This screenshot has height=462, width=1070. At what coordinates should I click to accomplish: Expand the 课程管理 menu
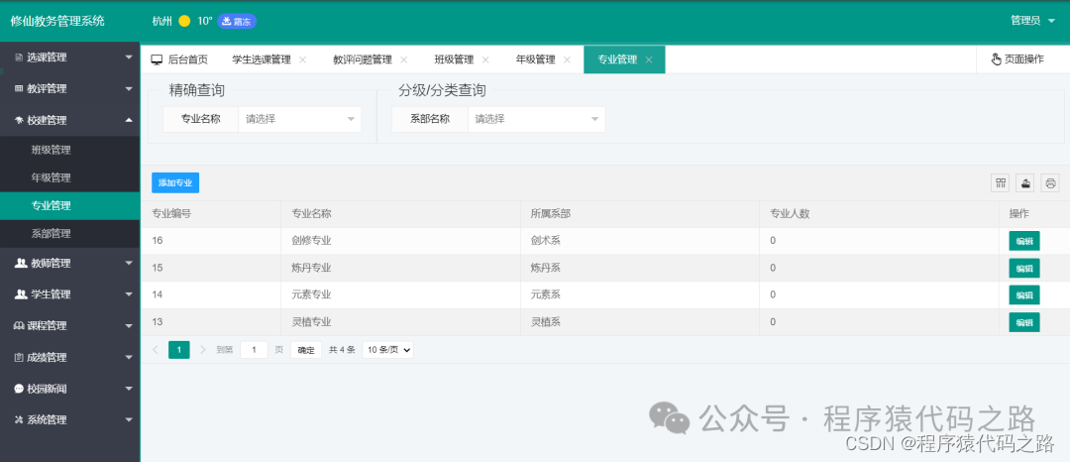(129, 326)
